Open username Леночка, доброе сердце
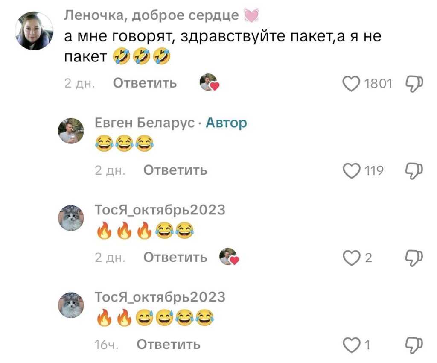This screenshot has height=363, width=437. pos(151,15)
